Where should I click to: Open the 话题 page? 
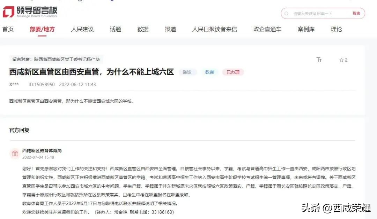coord(116,29)
